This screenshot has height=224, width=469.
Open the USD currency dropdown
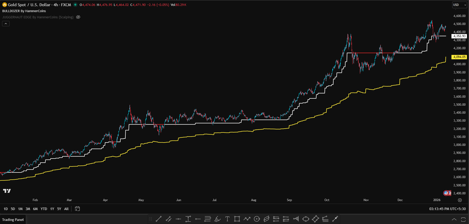tap(459, 5)
